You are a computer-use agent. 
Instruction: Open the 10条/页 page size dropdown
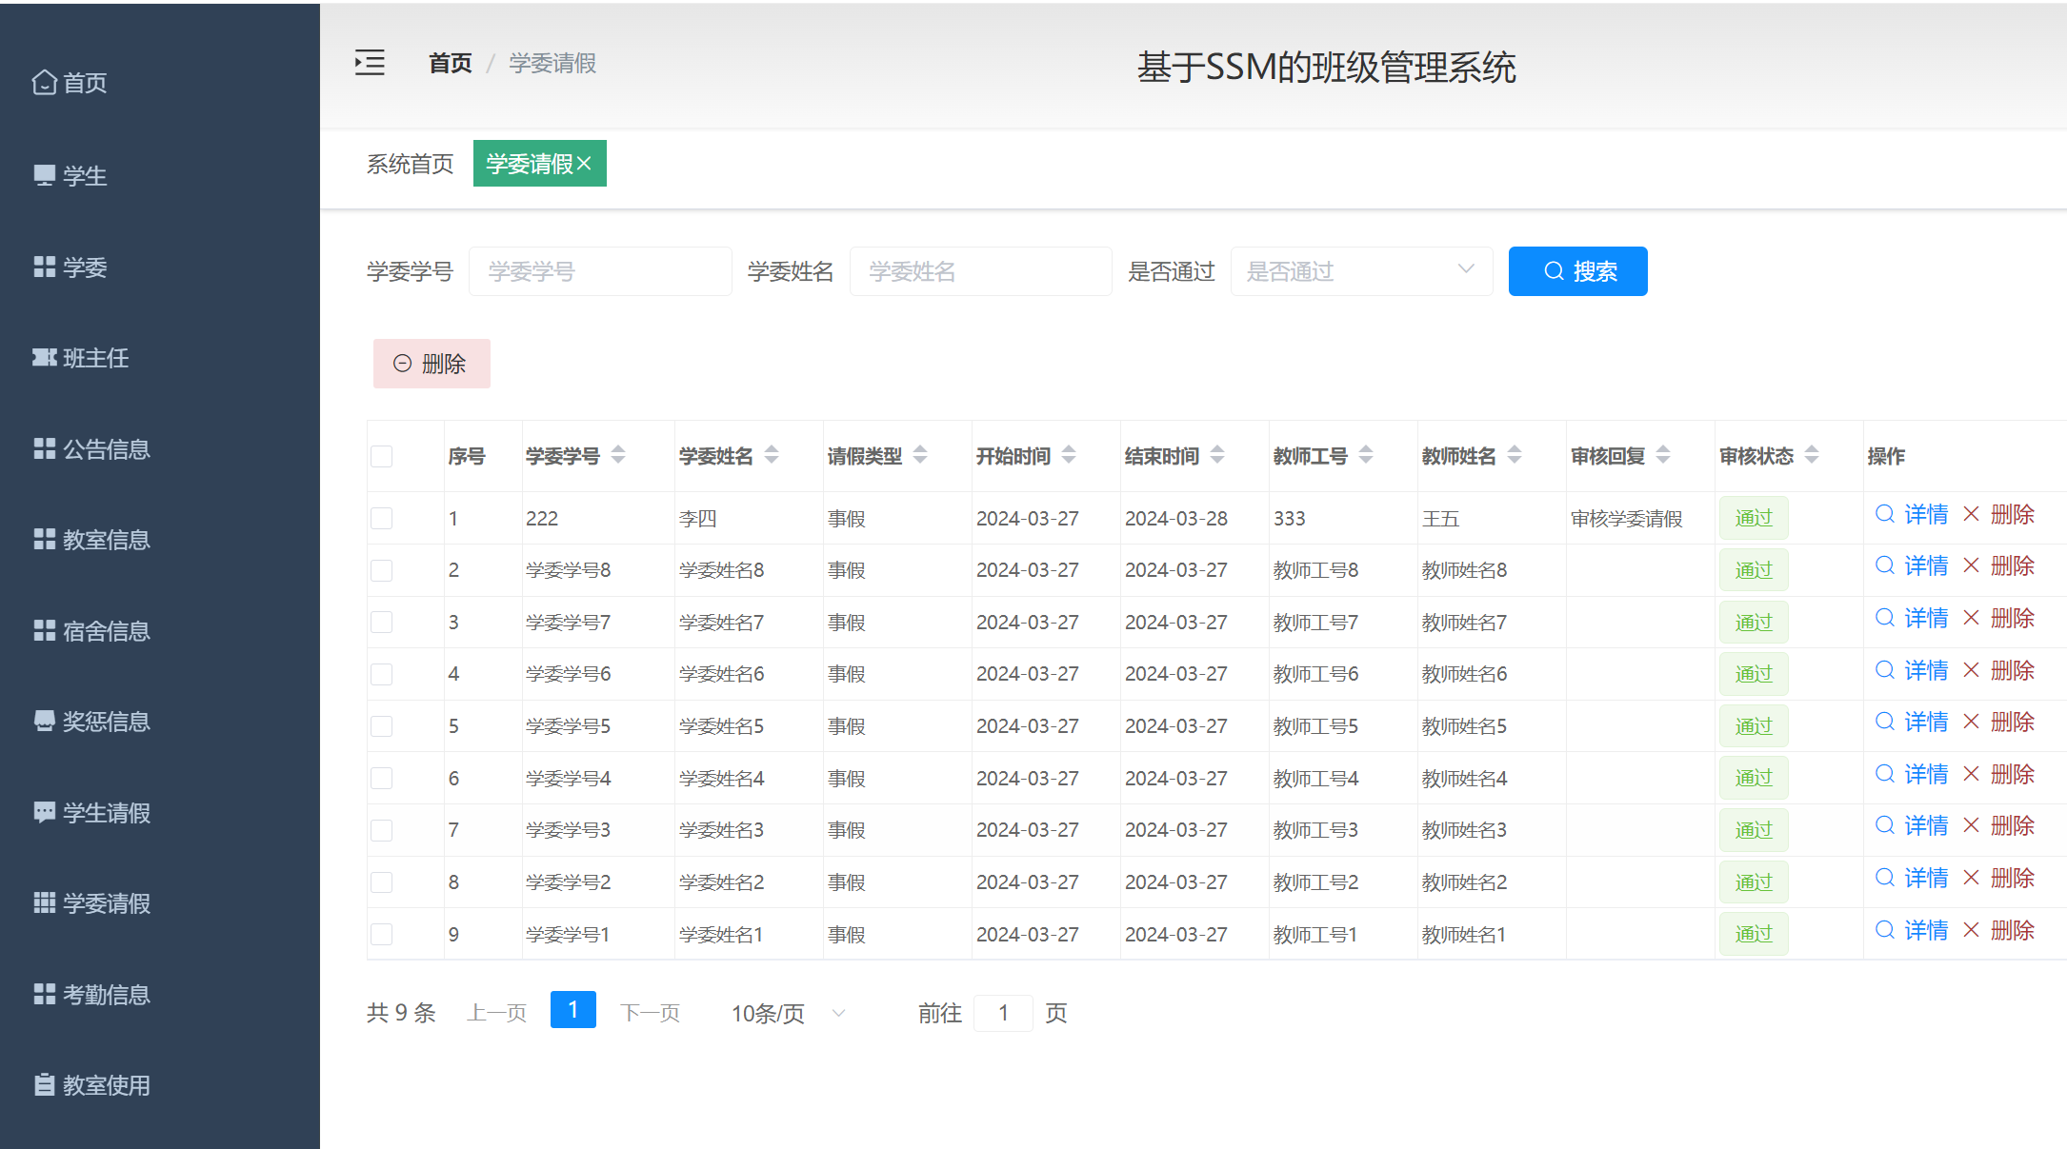[789, 1013]
